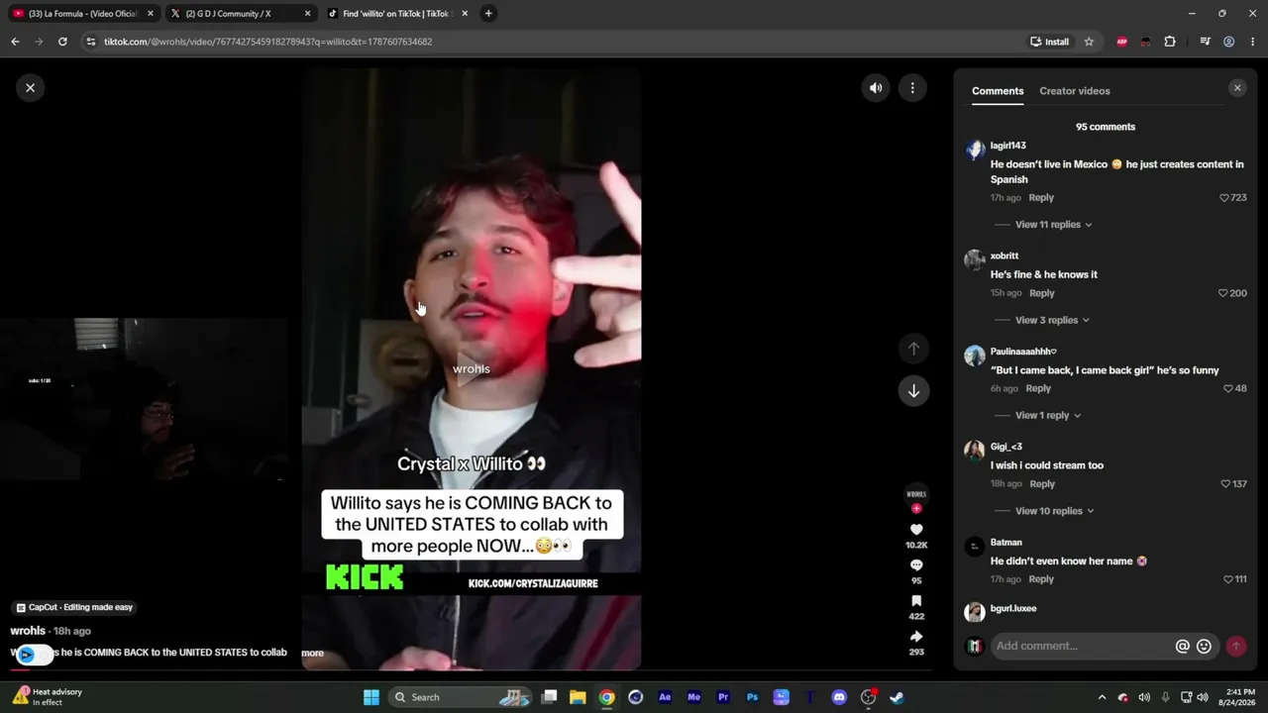Switch to the Comments tab
The image size is (1268, 713).
[998, 91]
